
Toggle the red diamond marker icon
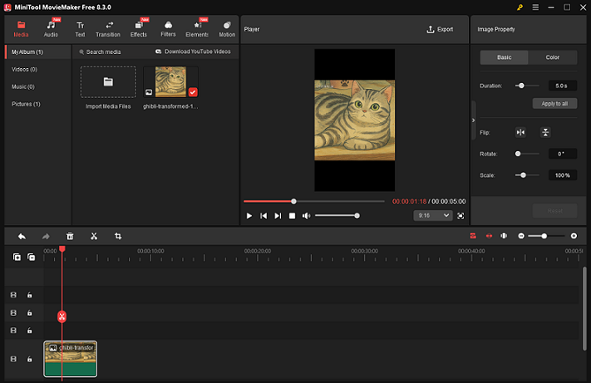pyautogui.click(x=489, y=236)
